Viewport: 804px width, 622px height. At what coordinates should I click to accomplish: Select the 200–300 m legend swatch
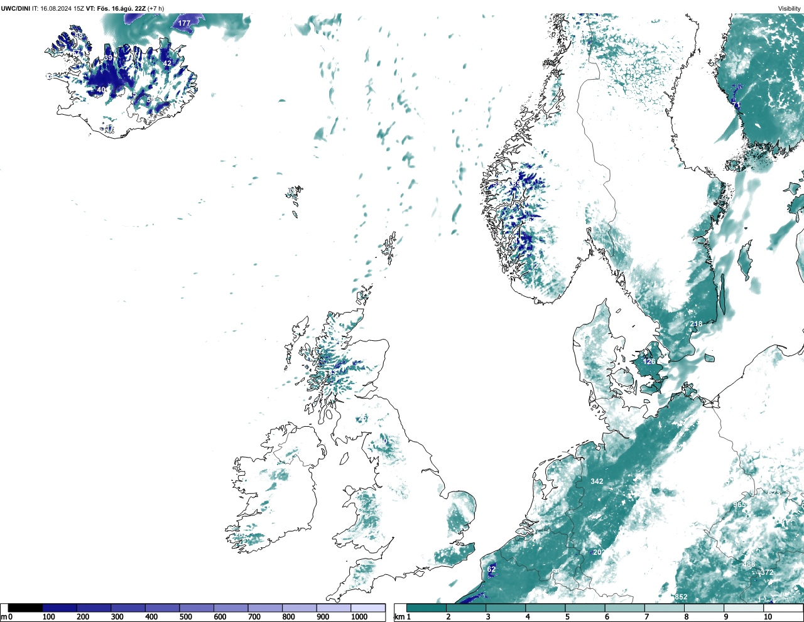click(94, 608)
